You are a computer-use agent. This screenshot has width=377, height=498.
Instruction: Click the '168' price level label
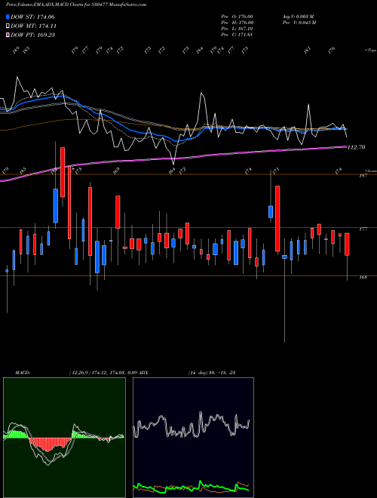[x=363, y=278]
